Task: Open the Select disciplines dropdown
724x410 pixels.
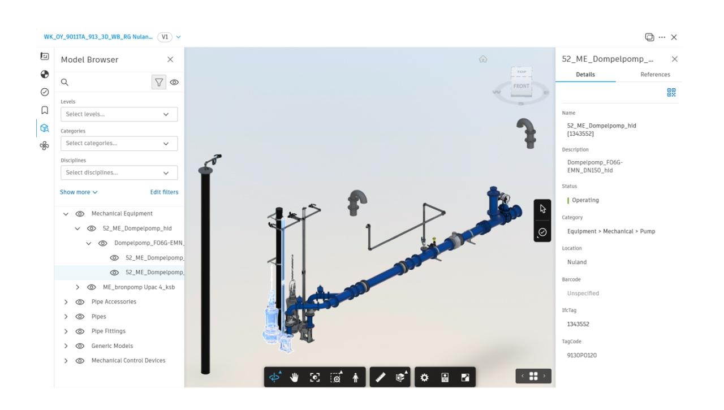Action: (x=119, y=172)
